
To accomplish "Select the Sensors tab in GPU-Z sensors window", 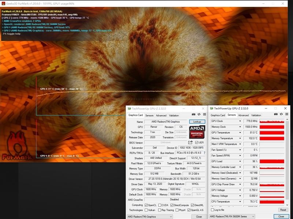I will [x=231, y=115].
